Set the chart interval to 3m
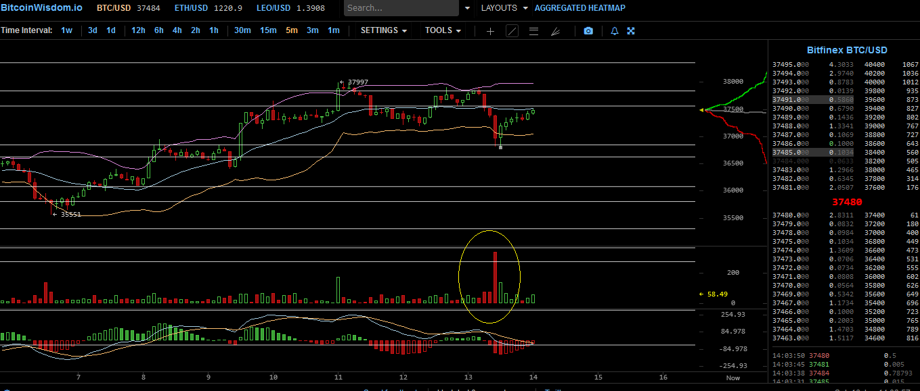The width and height of the screenshot is (920, 391). coord(312,30)
